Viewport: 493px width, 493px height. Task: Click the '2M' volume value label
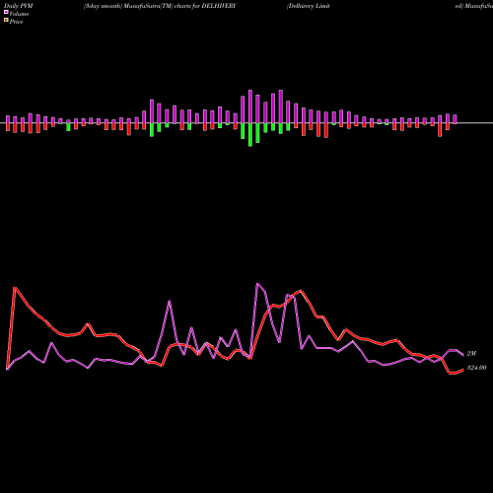[x=471, y=354]
